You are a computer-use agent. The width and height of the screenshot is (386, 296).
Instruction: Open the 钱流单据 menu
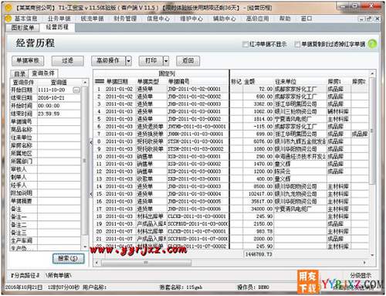coord(92,19)
